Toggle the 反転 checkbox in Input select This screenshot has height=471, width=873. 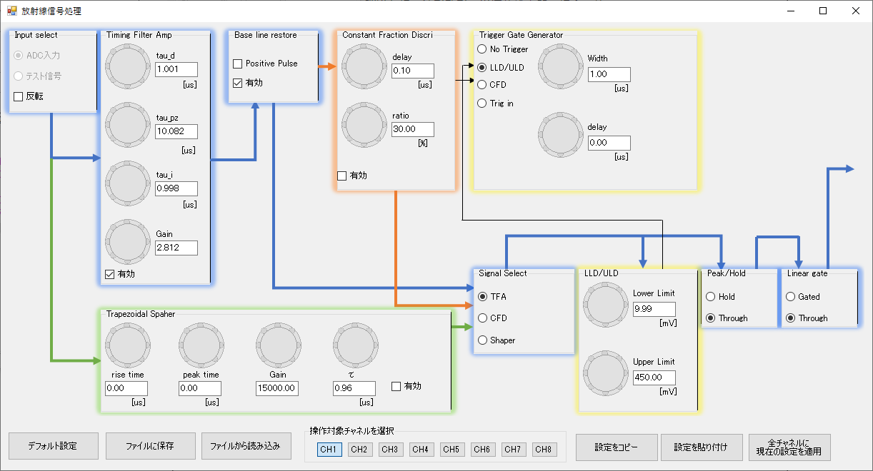coord(19,96)
